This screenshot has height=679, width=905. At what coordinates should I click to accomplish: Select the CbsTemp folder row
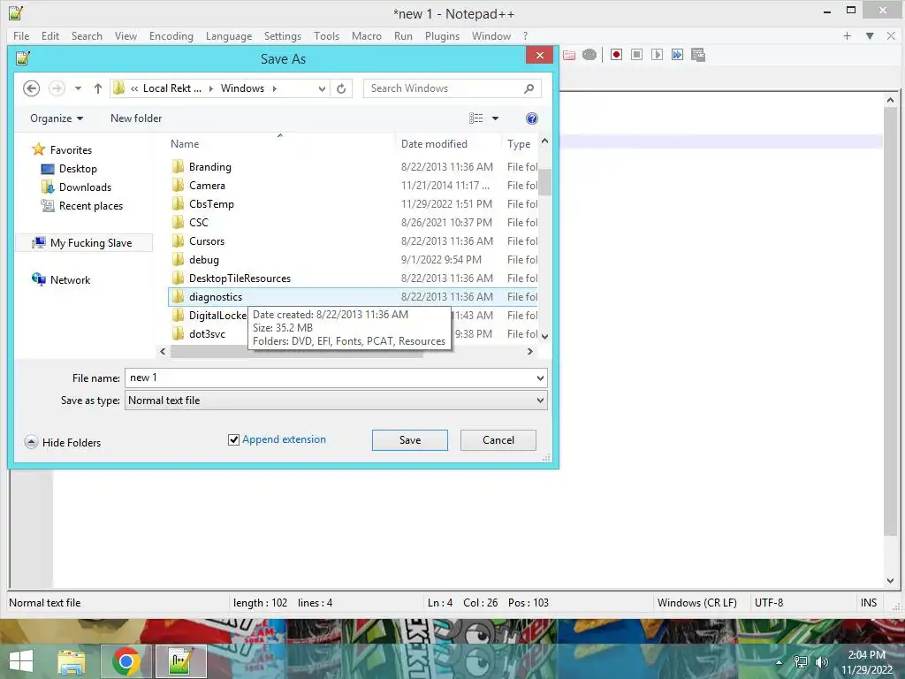tap(354, 204)
